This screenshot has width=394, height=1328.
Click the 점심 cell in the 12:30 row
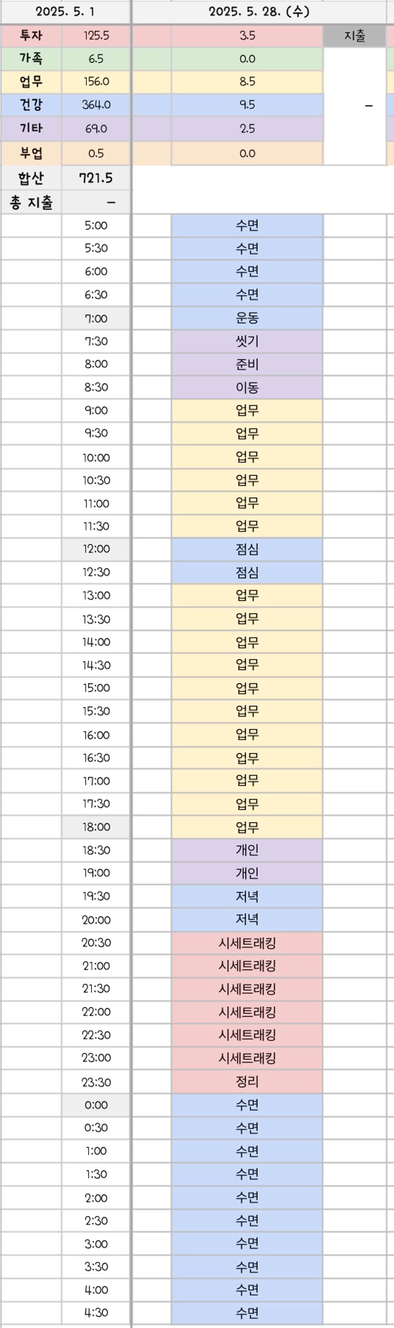(x=247, y=572)
